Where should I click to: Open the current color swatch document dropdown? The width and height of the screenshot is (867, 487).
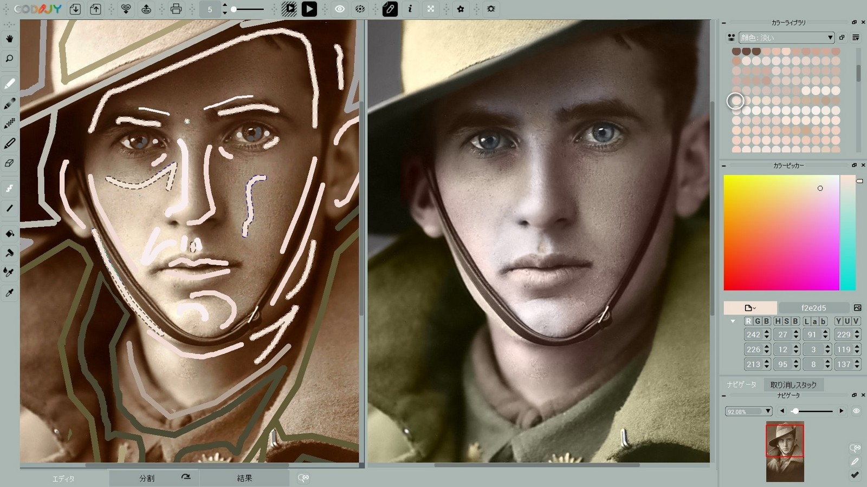(x=750, y=308)
